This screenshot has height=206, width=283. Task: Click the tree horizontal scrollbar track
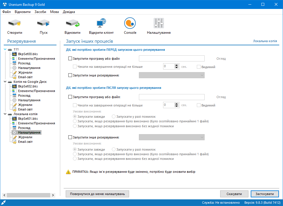(29, 195)
